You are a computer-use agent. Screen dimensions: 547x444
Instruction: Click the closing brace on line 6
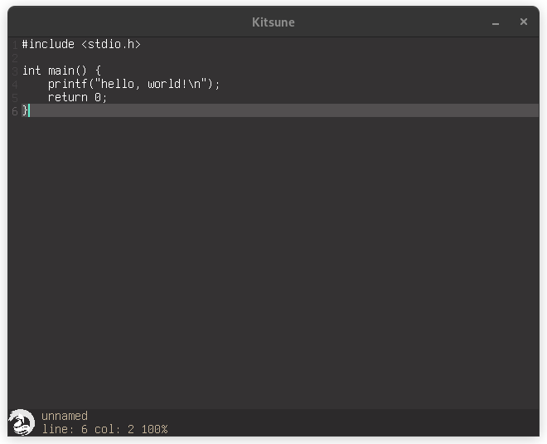point(25,110)
